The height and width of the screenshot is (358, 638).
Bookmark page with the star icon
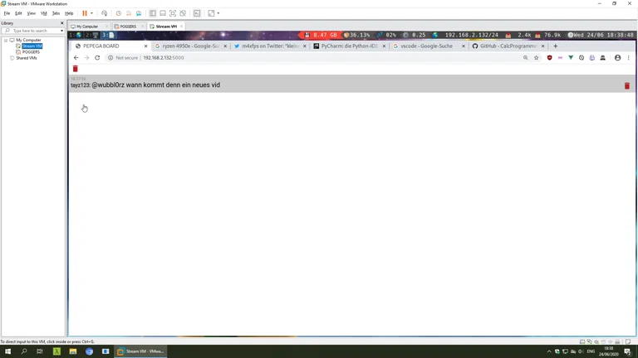(x=537, y=58)
